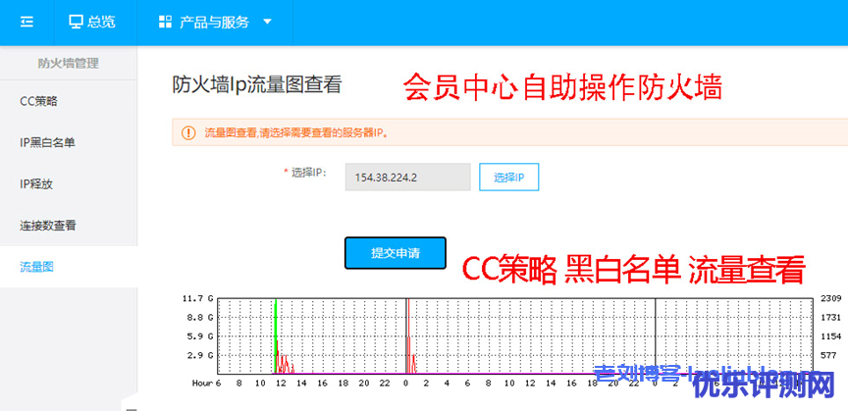Image resolution: width=848 pixels, height=411 pixels.
Task: Click the 防火墙Ip流量图查看 page heading
Action: click(256, 84)
